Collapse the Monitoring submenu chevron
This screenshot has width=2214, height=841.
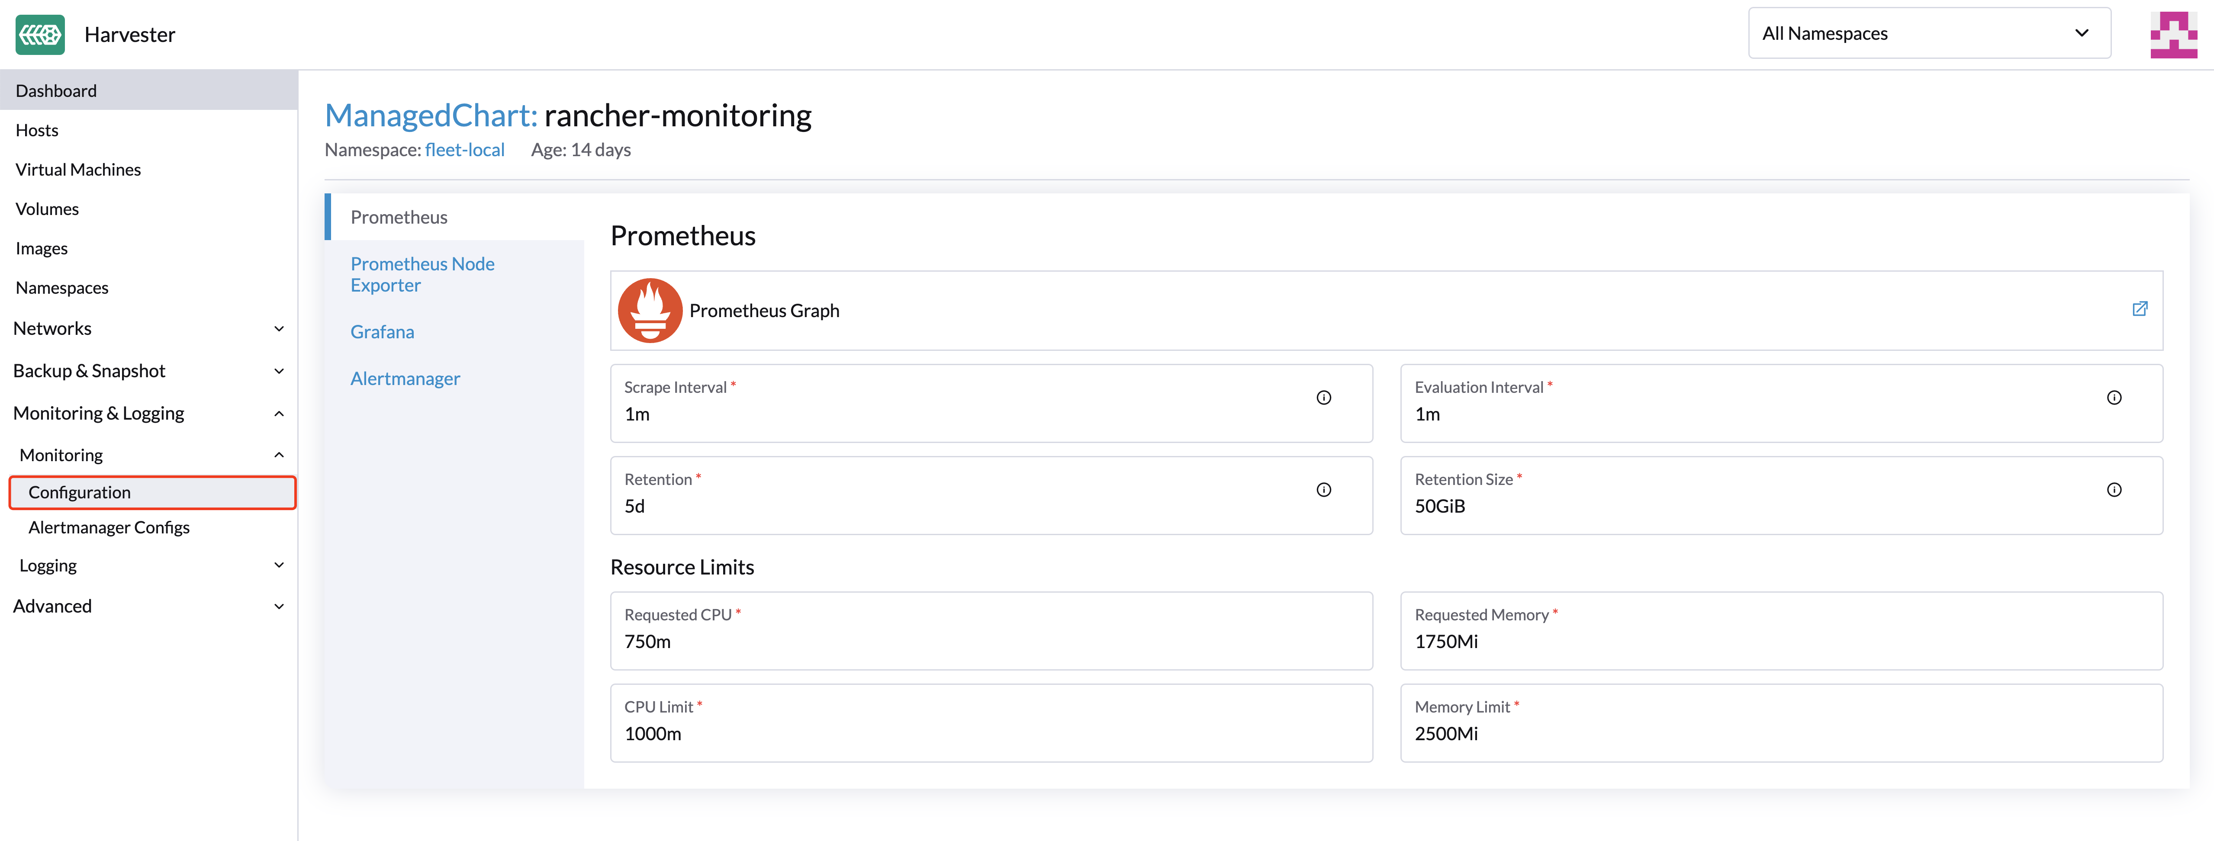pyautogui.click(x=278, y=455)
